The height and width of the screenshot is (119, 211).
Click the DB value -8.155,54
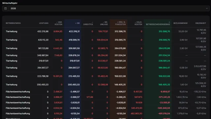pos(75,114)
